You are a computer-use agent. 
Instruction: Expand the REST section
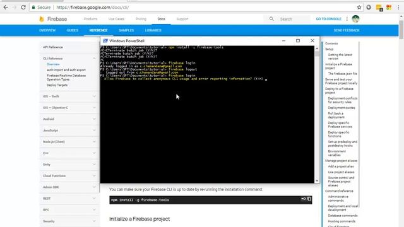(69, 199)
